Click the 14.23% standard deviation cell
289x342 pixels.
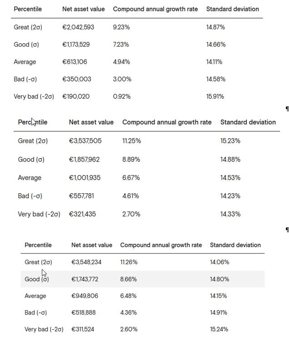[x=230, y=196]
